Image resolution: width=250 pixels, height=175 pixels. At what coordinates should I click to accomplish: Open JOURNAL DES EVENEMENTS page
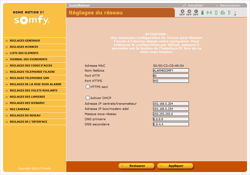(29, 59)
